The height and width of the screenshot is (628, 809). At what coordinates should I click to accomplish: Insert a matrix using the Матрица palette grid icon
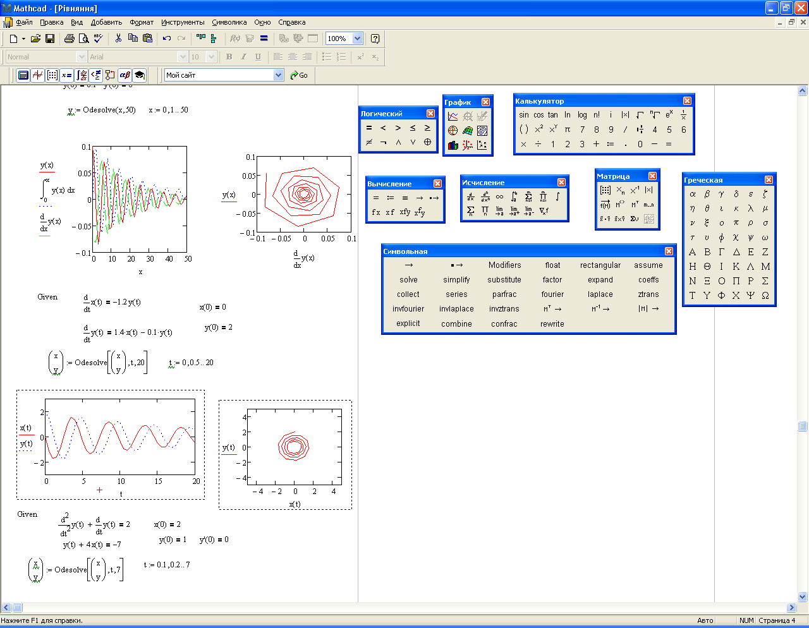point(605,190)
